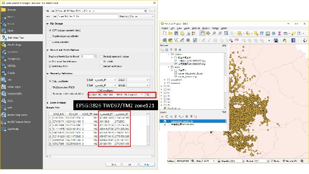Click the Add button in dialog
Image resolution: width=309 pixels, height=174 pixels.
coord(130,165)
